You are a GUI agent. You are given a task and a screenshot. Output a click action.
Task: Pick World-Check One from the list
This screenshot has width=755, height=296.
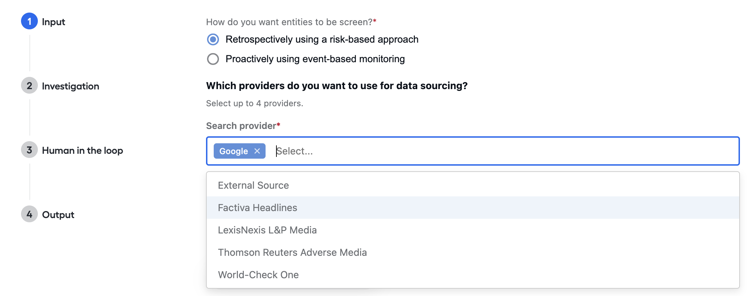click(x=473, y=275)
